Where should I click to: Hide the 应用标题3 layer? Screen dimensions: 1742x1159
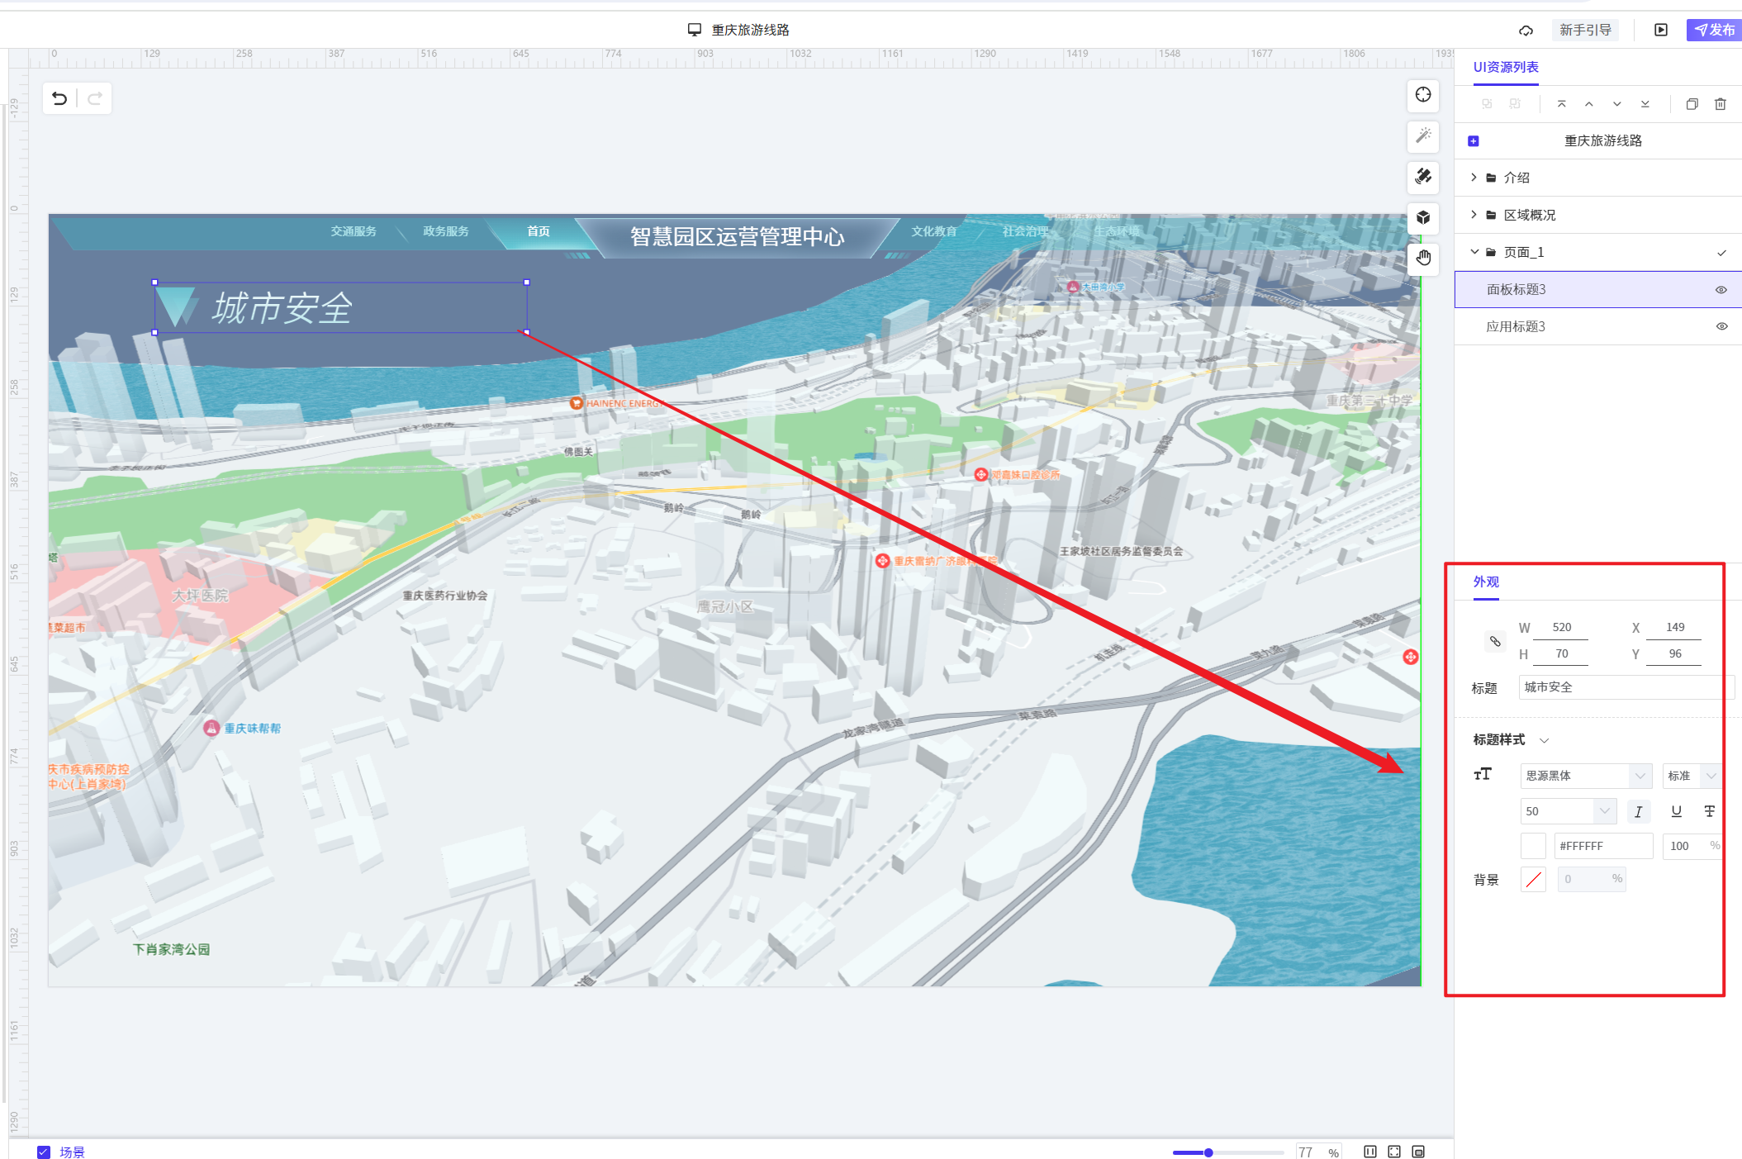click(1721, 326)
